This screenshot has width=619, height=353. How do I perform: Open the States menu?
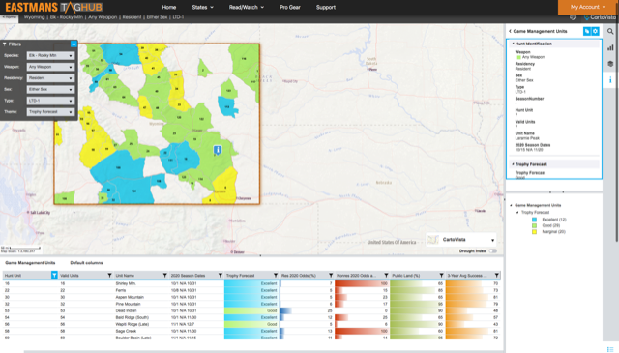(202, 7)
